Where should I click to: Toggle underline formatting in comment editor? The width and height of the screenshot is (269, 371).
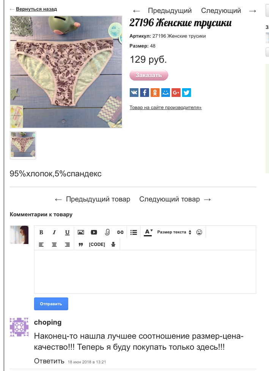[x=67, y=232]
